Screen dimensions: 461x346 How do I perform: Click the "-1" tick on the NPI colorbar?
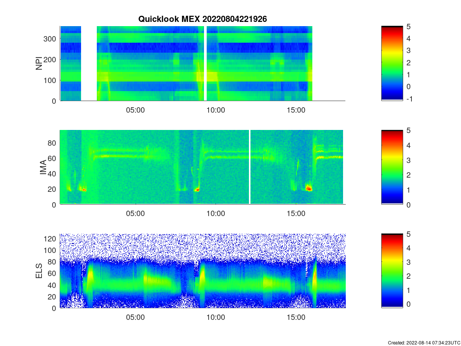(x=410, y=99)
